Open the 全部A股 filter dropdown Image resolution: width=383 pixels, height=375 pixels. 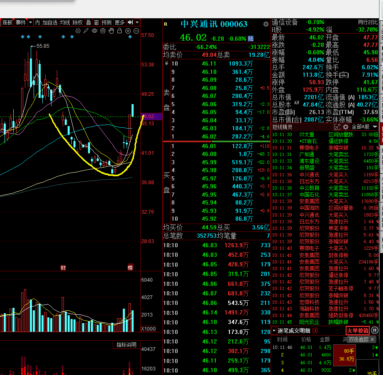coord(364,127)
